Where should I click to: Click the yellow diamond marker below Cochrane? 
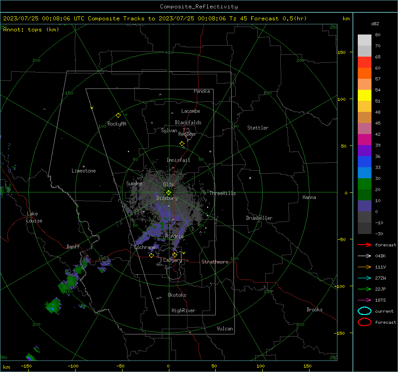point(152,255)
